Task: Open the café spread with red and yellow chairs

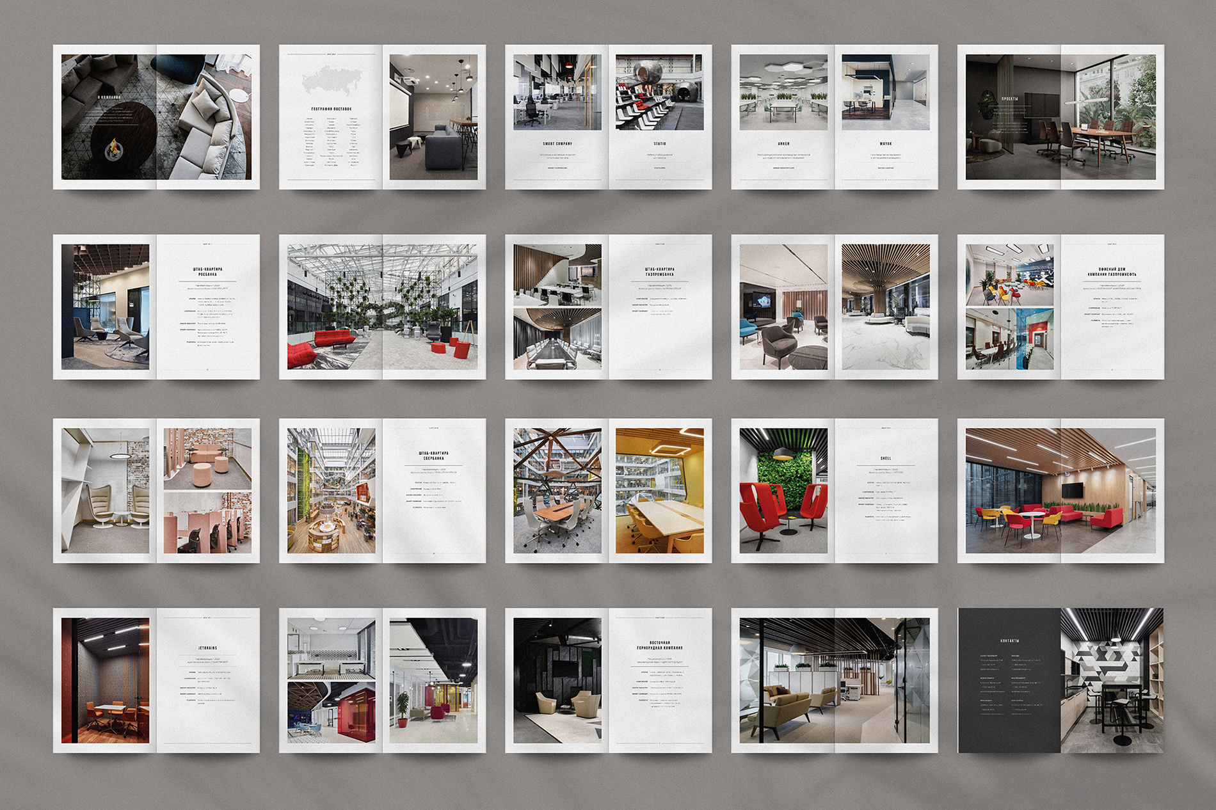Action: 1060,491
